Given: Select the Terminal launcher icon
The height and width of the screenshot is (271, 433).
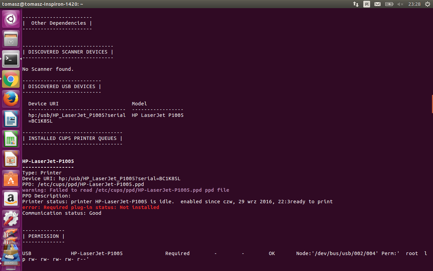Looking at the screenshot, I should (x=11, y=59).
